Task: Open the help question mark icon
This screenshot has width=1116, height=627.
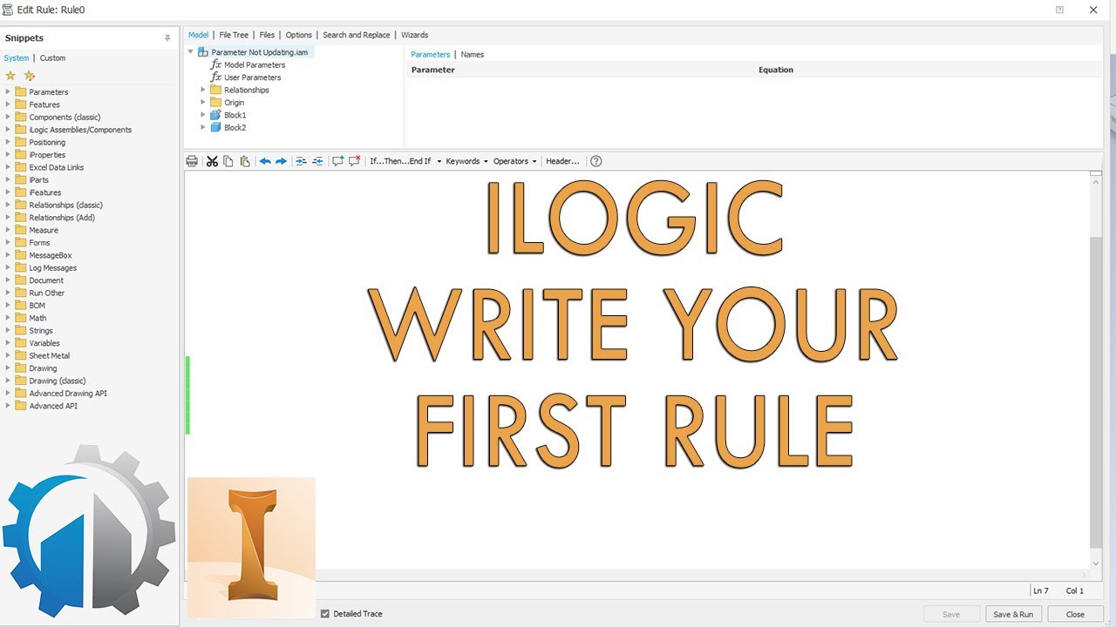Action: [x=595, y=161]
